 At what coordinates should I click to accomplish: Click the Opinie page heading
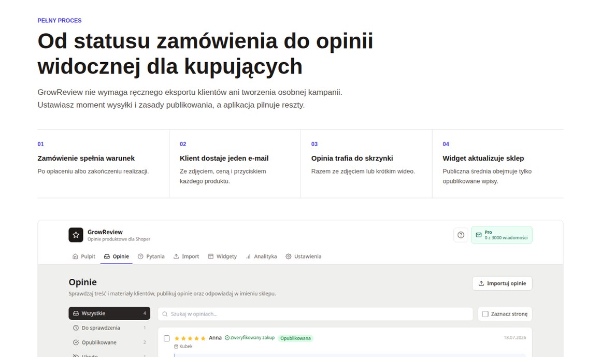(x=82, y=282)
